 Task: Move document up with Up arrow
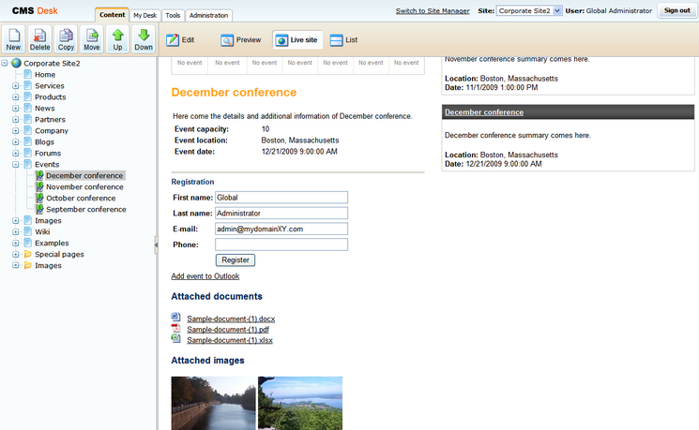click(x=117, y=39)
